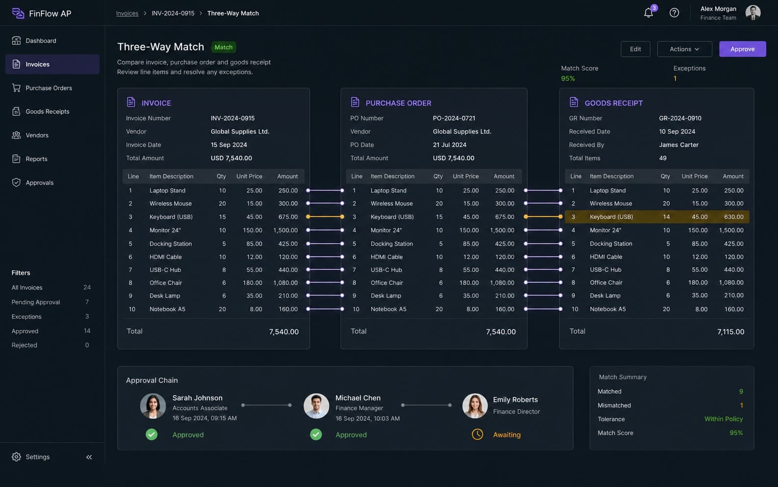Click the Edit button
The width and height of the screenshot is (778, 487).
coord(635,49)
